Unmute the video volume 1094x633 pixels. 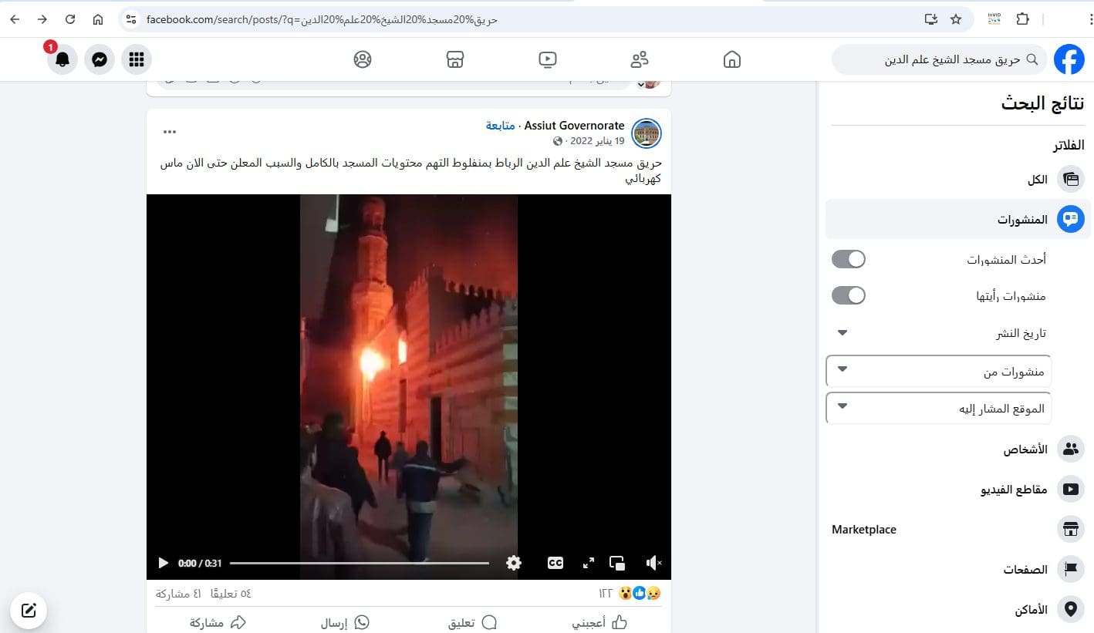653,563
